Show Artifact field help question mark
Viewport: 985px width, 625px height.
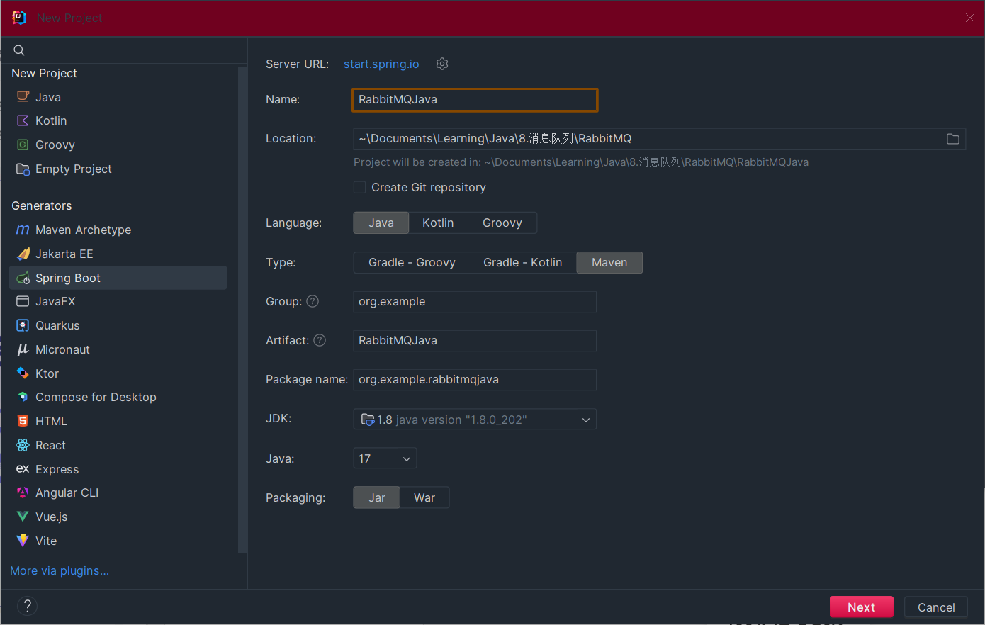click(320, 340)
